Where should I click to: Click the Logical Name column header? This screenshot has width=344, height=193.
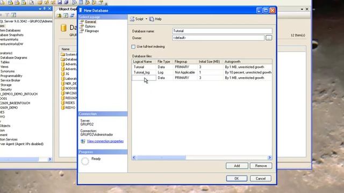click(144, 62)
